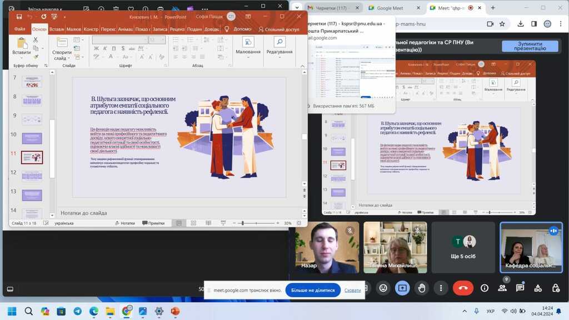Screen dimensions: 569x320
Task: Click the red leave call button
Action: click(x=462, y=288)
